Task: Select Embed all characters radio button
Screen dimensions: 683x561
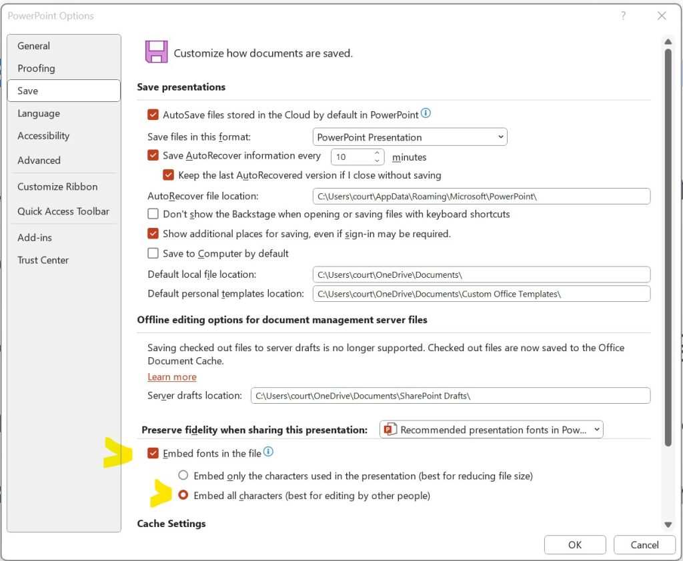Action: click(183, 495)
